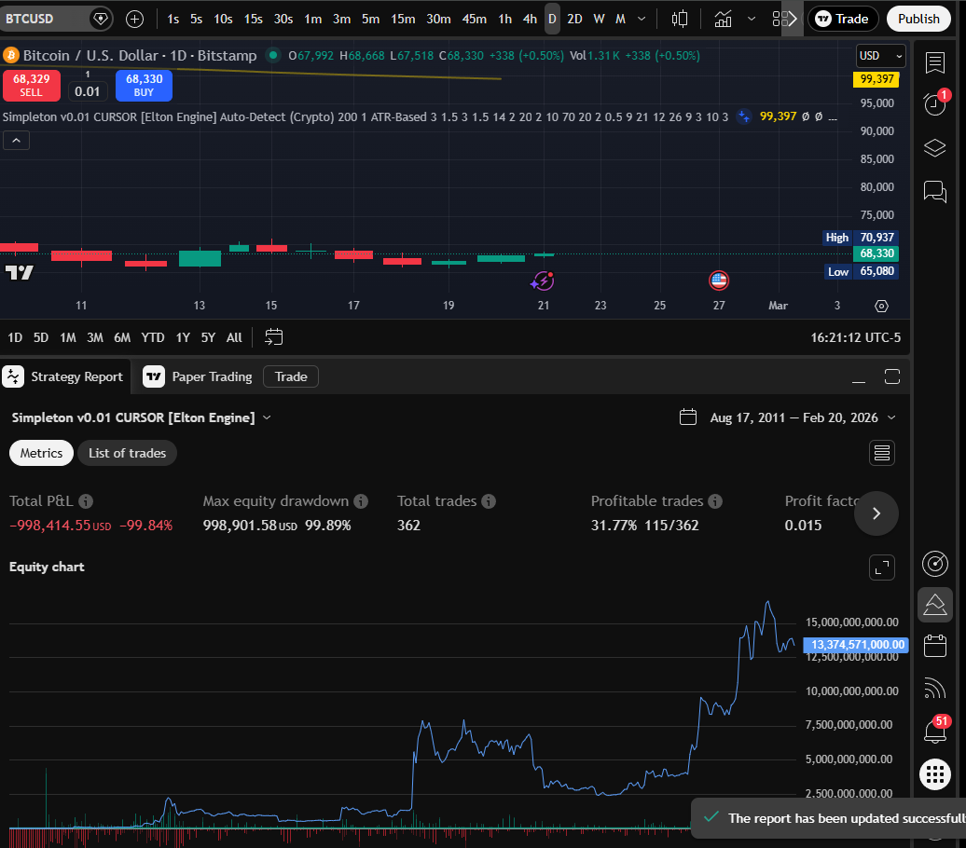
Task: Open the Indicators dialog from the toolbar
Action: tap(723, 19)
